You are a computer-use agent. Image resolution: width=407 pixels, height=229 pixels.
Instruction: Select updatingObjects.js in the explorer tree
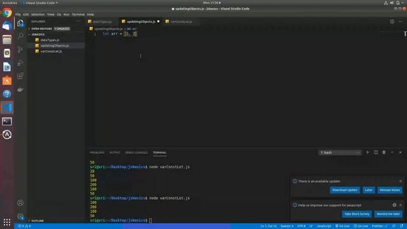coord(55,45)
